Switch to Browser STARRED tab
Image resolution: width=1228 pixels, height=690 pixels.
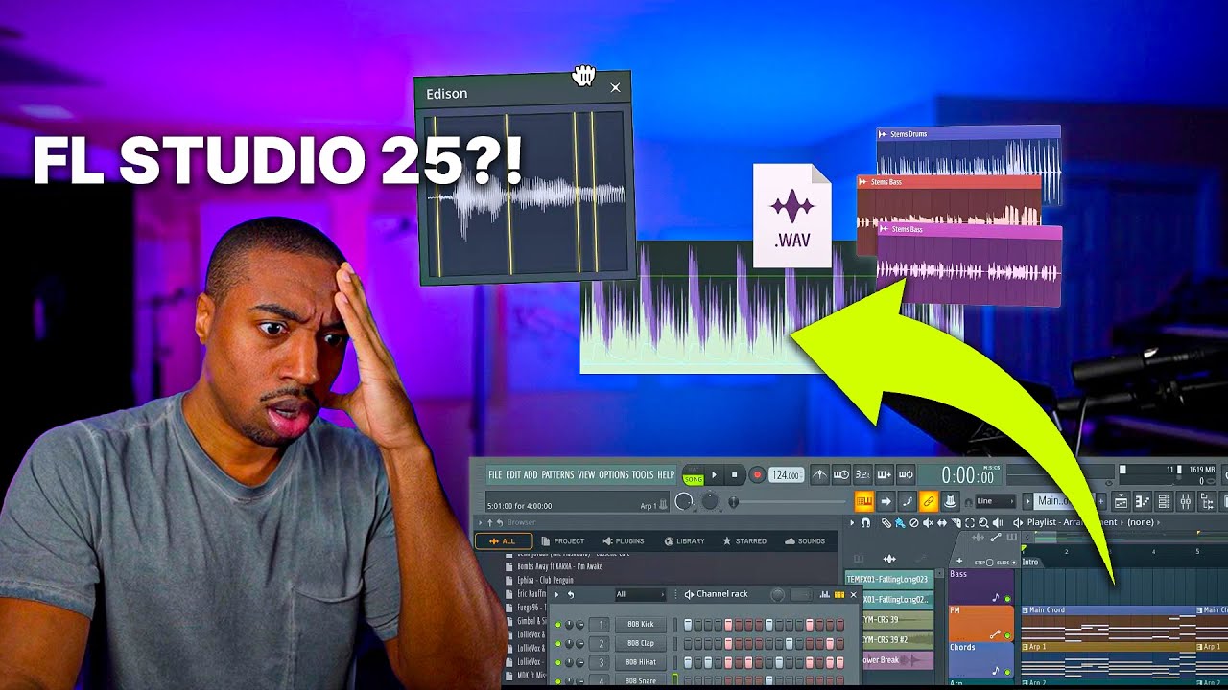pos(745,541)
